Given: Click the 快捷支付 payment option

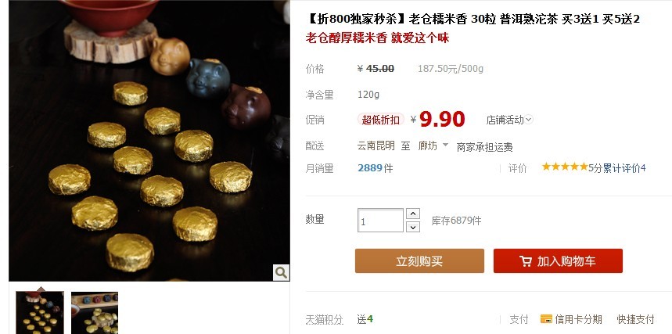Looking at the screenshot, I should tap(635, 319).
